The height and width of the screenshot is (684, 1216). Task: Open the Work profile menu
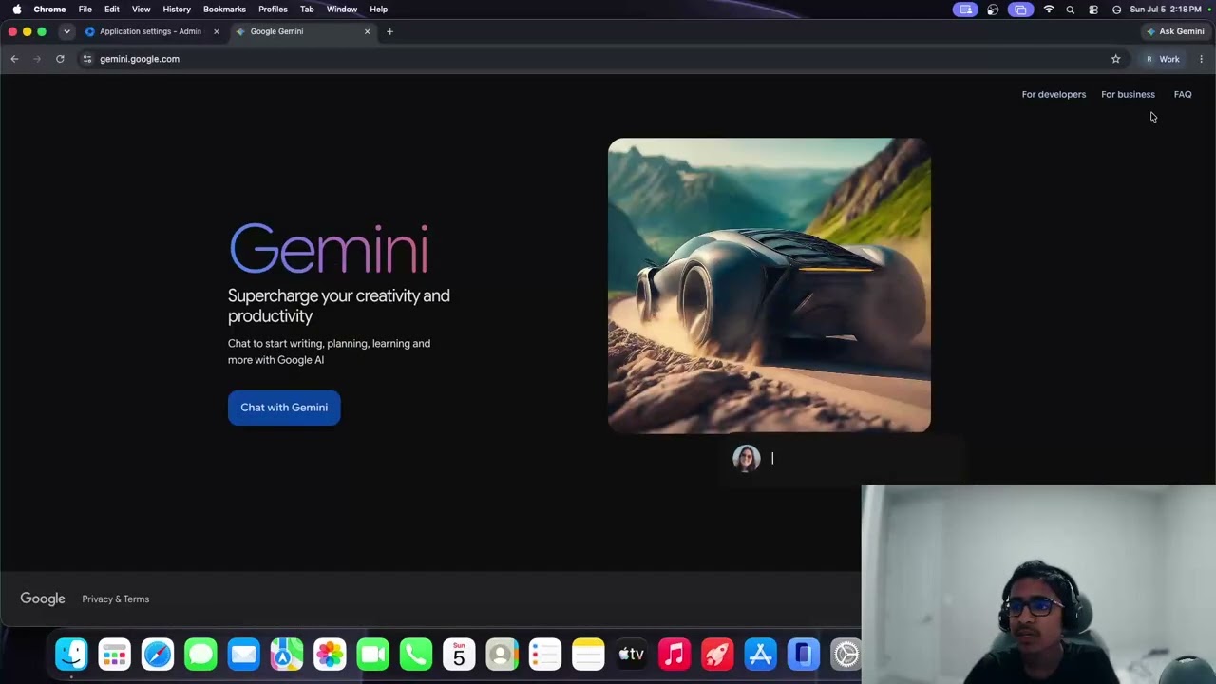click(1162, 59)
